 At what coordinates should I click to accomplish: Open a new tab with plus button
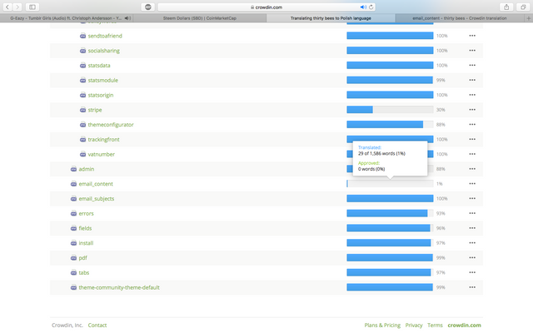(x=529, y=18)
